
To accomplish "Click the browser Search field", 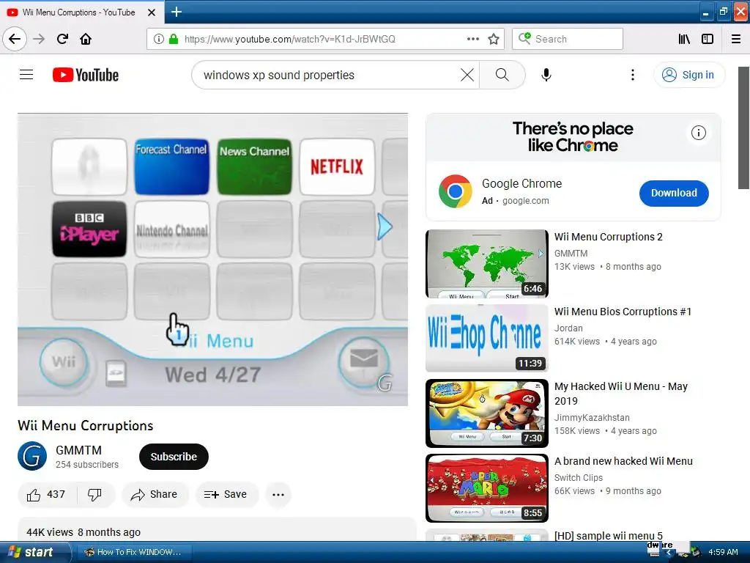I will (568, 39).
